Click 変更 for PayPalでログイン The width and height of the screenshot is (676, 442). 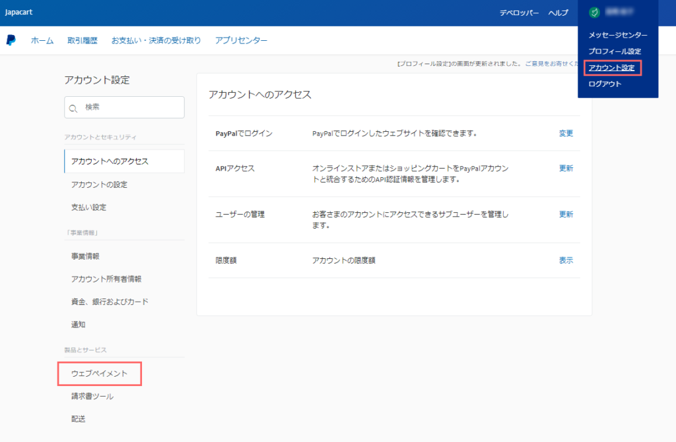click(x=566, y=134)
